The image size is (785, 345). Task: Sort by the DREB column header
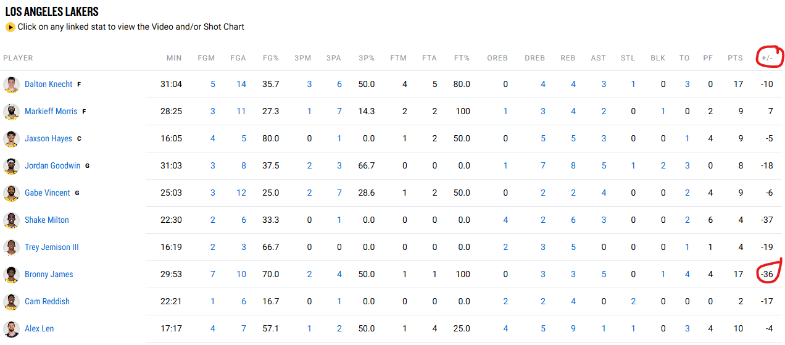click(x=535, y=58)
